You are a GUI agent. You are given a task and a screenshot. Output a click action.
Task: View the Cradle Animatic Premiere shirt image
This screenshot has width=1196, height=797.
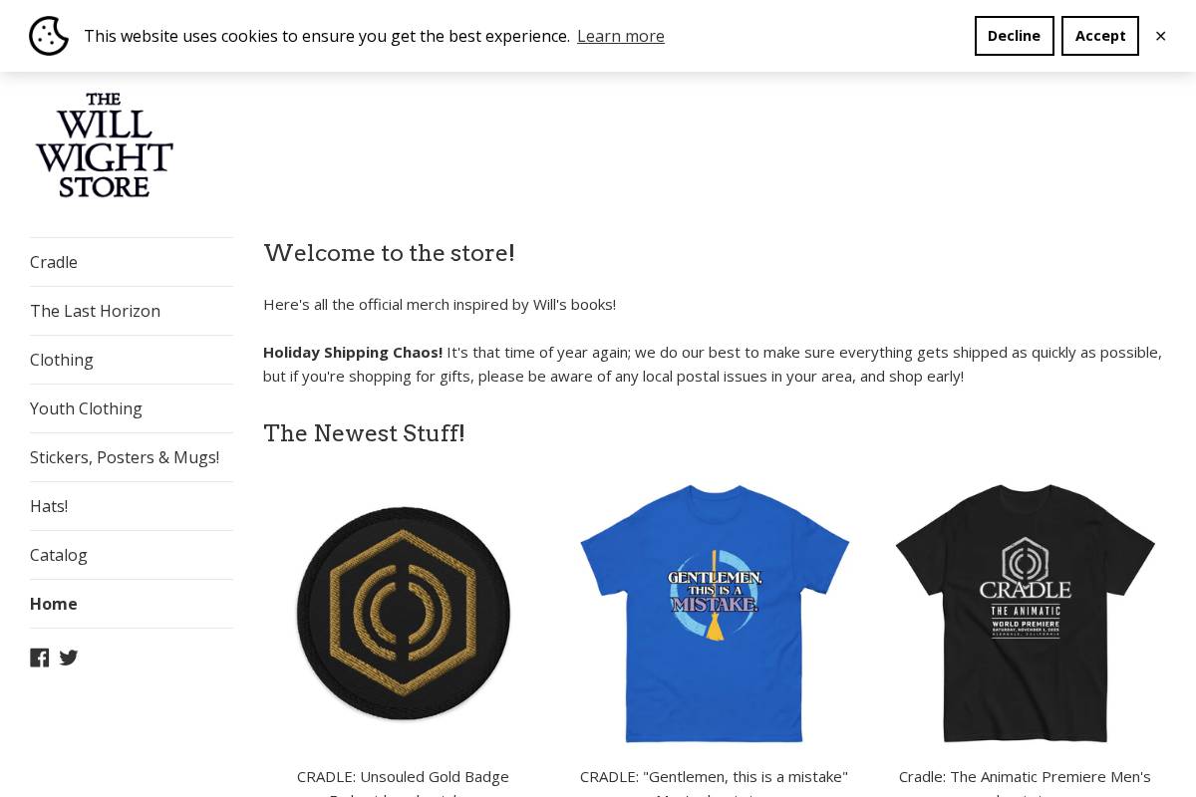click(x=1025, y=614)
